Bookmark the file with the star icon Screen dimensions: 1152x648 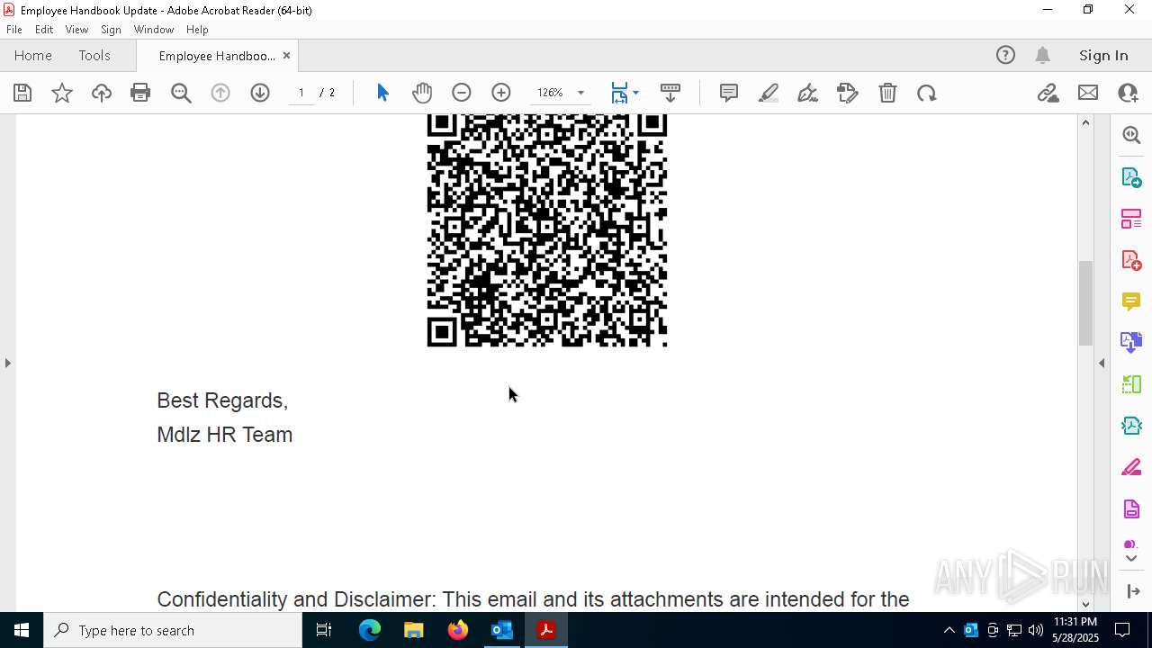point(62,93)
